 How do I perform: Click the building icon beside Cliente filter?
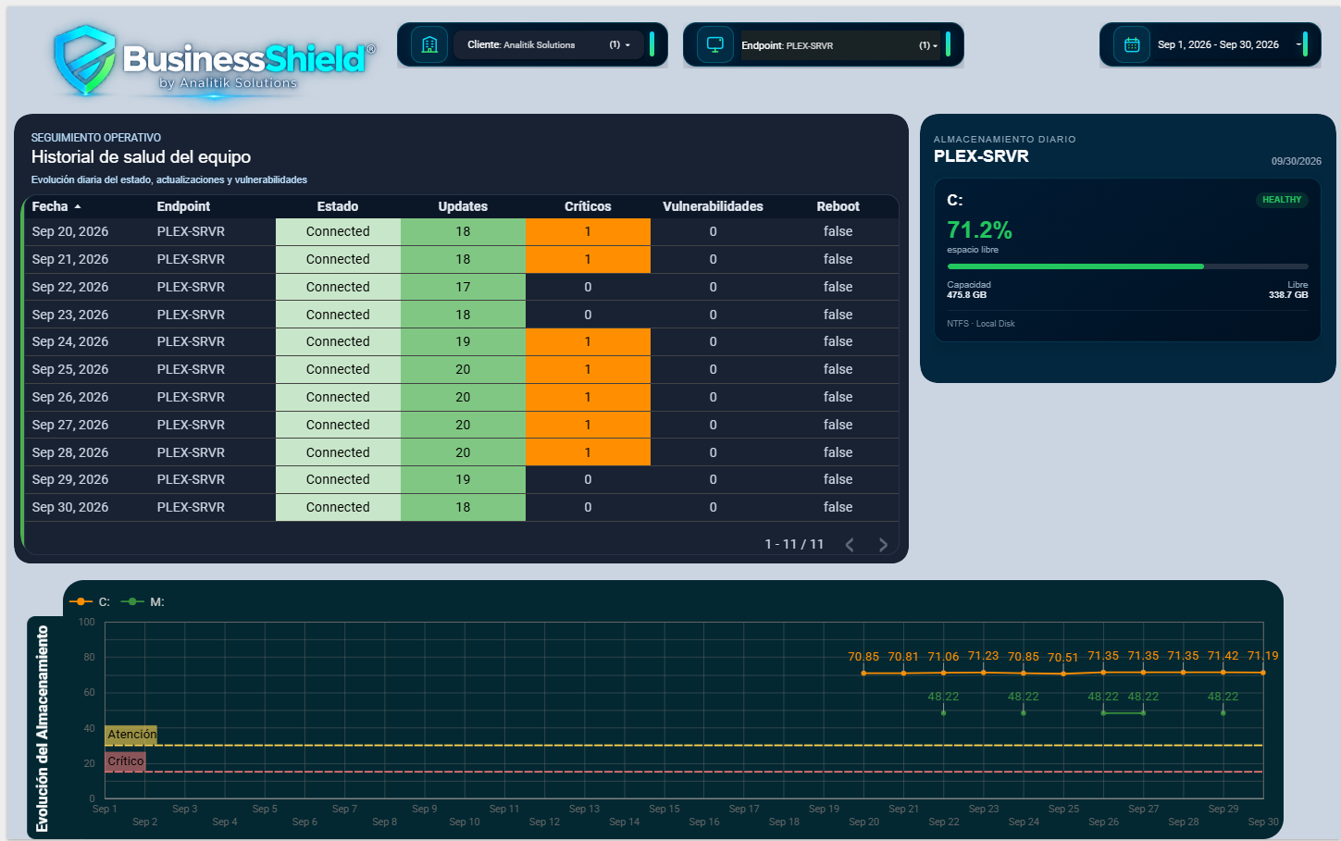429,44
